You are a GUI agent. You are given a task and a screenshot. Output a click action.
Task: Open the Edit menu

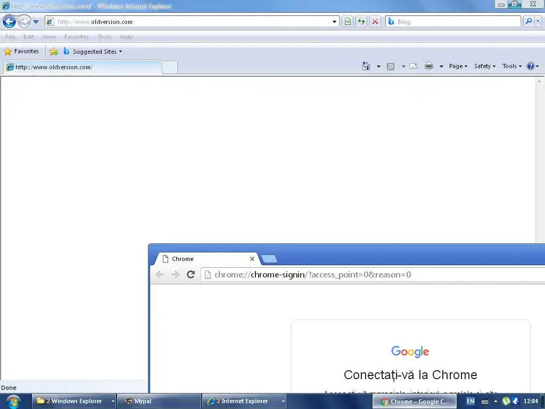click(29, 37)
